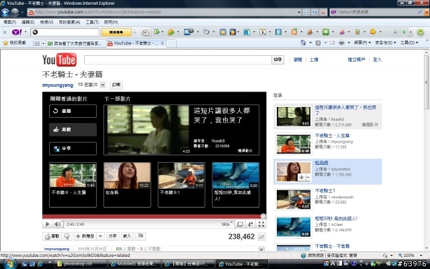Click the YouTube logo
The height and width of the screenshot is (269, 430).
click(x=59, y=60)
